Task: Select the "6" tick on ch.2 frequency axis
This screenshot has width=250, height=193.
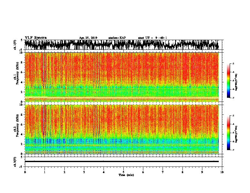Action: click(x=22, y=125)
